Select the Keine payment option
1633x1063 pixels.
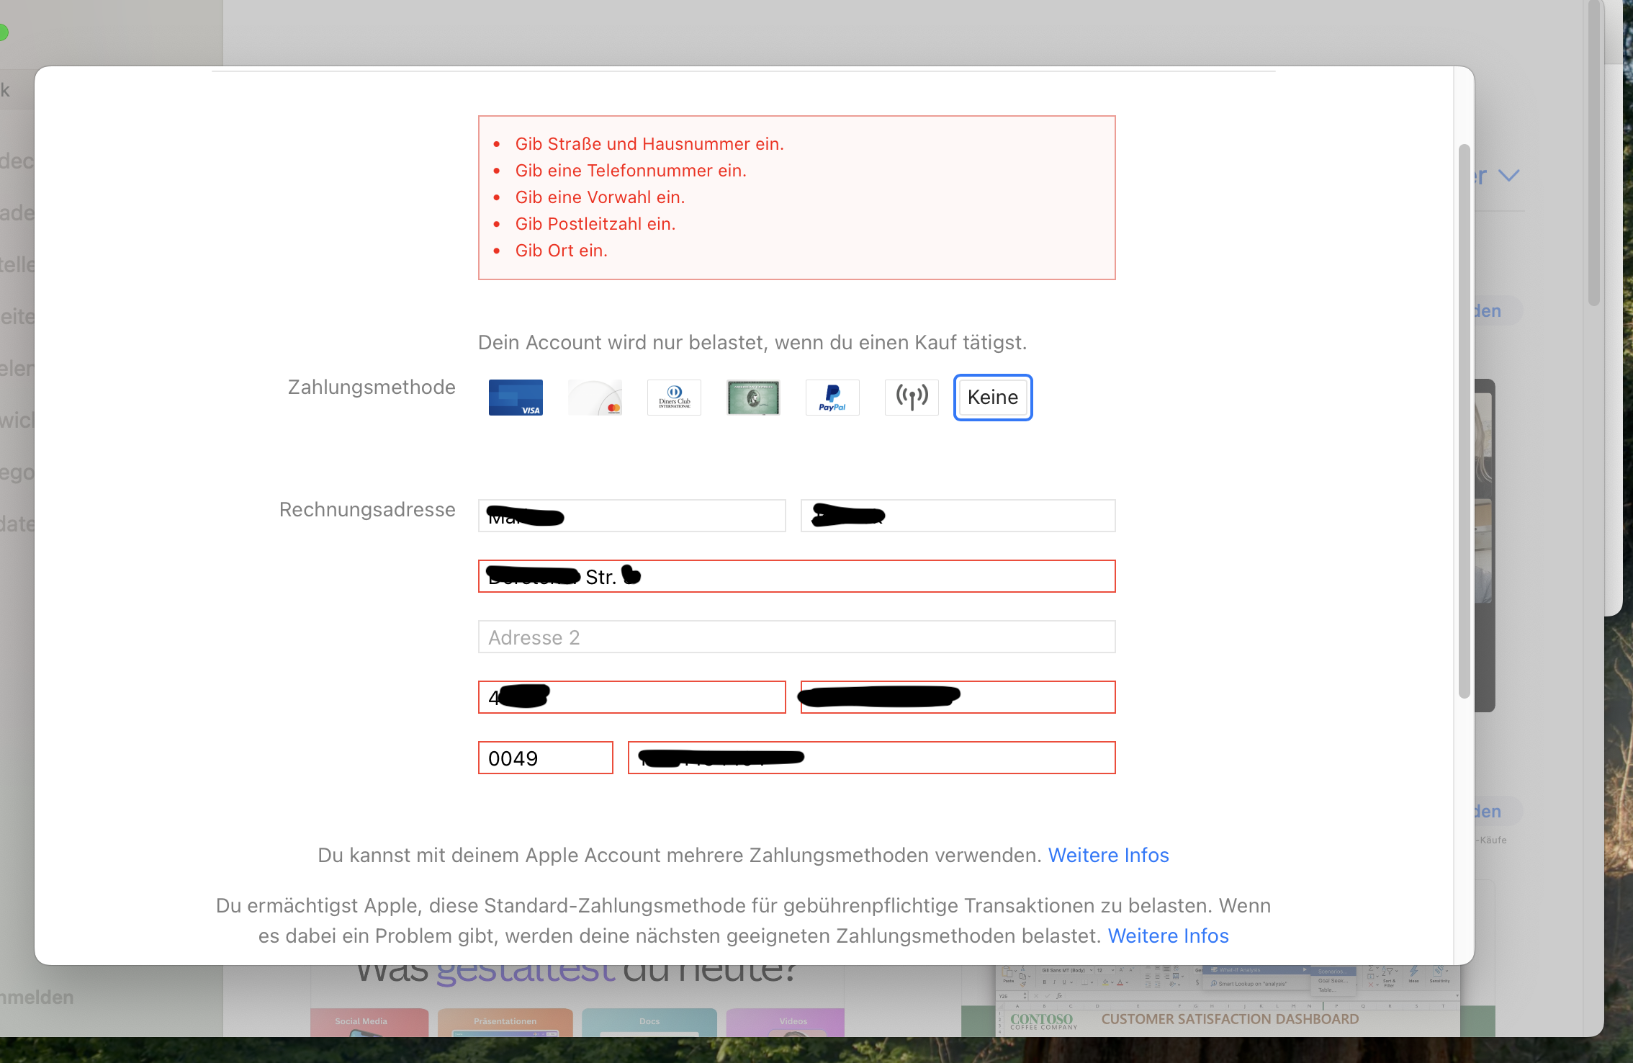click(992, 398)
